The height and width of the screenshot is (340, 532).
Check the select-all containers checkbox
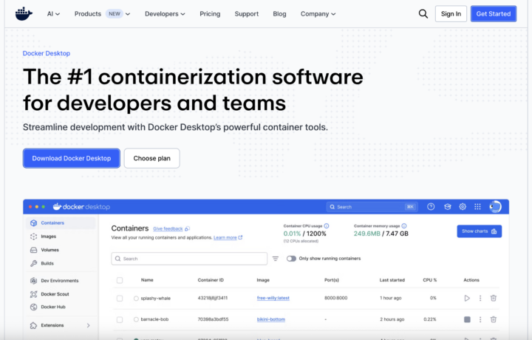pos(120,280)
